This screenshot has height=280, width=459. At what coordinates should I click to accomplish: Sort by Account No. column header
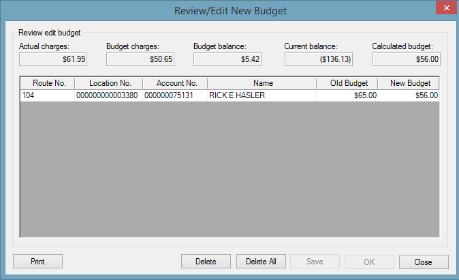point(175,83)
